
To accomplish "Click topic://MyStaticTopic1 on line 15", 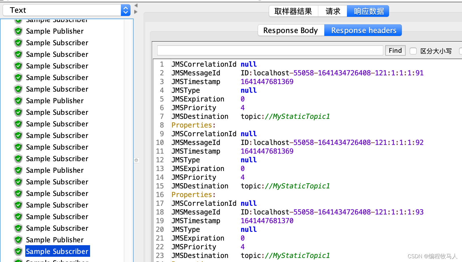I will coord(285,186).
